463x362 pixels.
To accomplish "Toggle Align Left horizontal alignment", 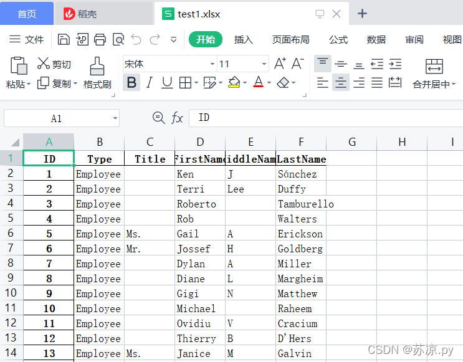I will (322, 83).
